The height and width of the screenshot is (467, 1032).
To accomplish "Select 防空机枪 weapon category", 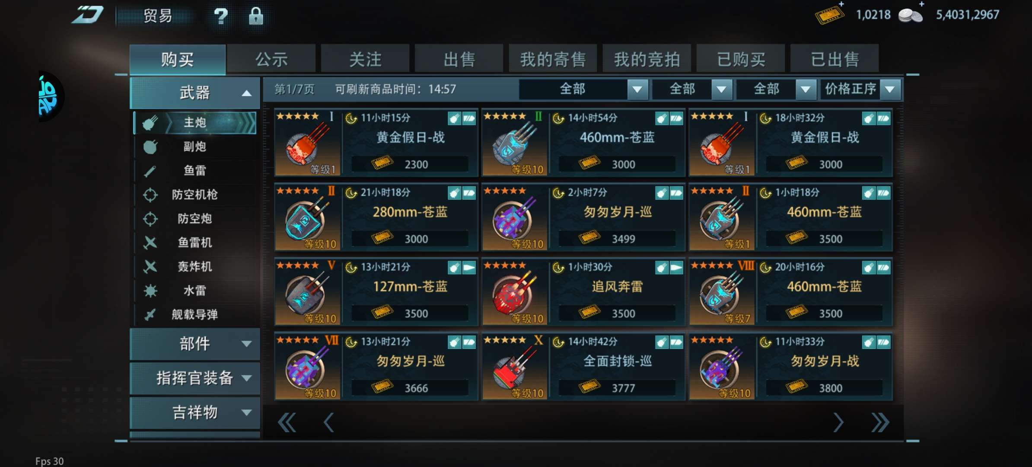I will (x=195, y=195).
